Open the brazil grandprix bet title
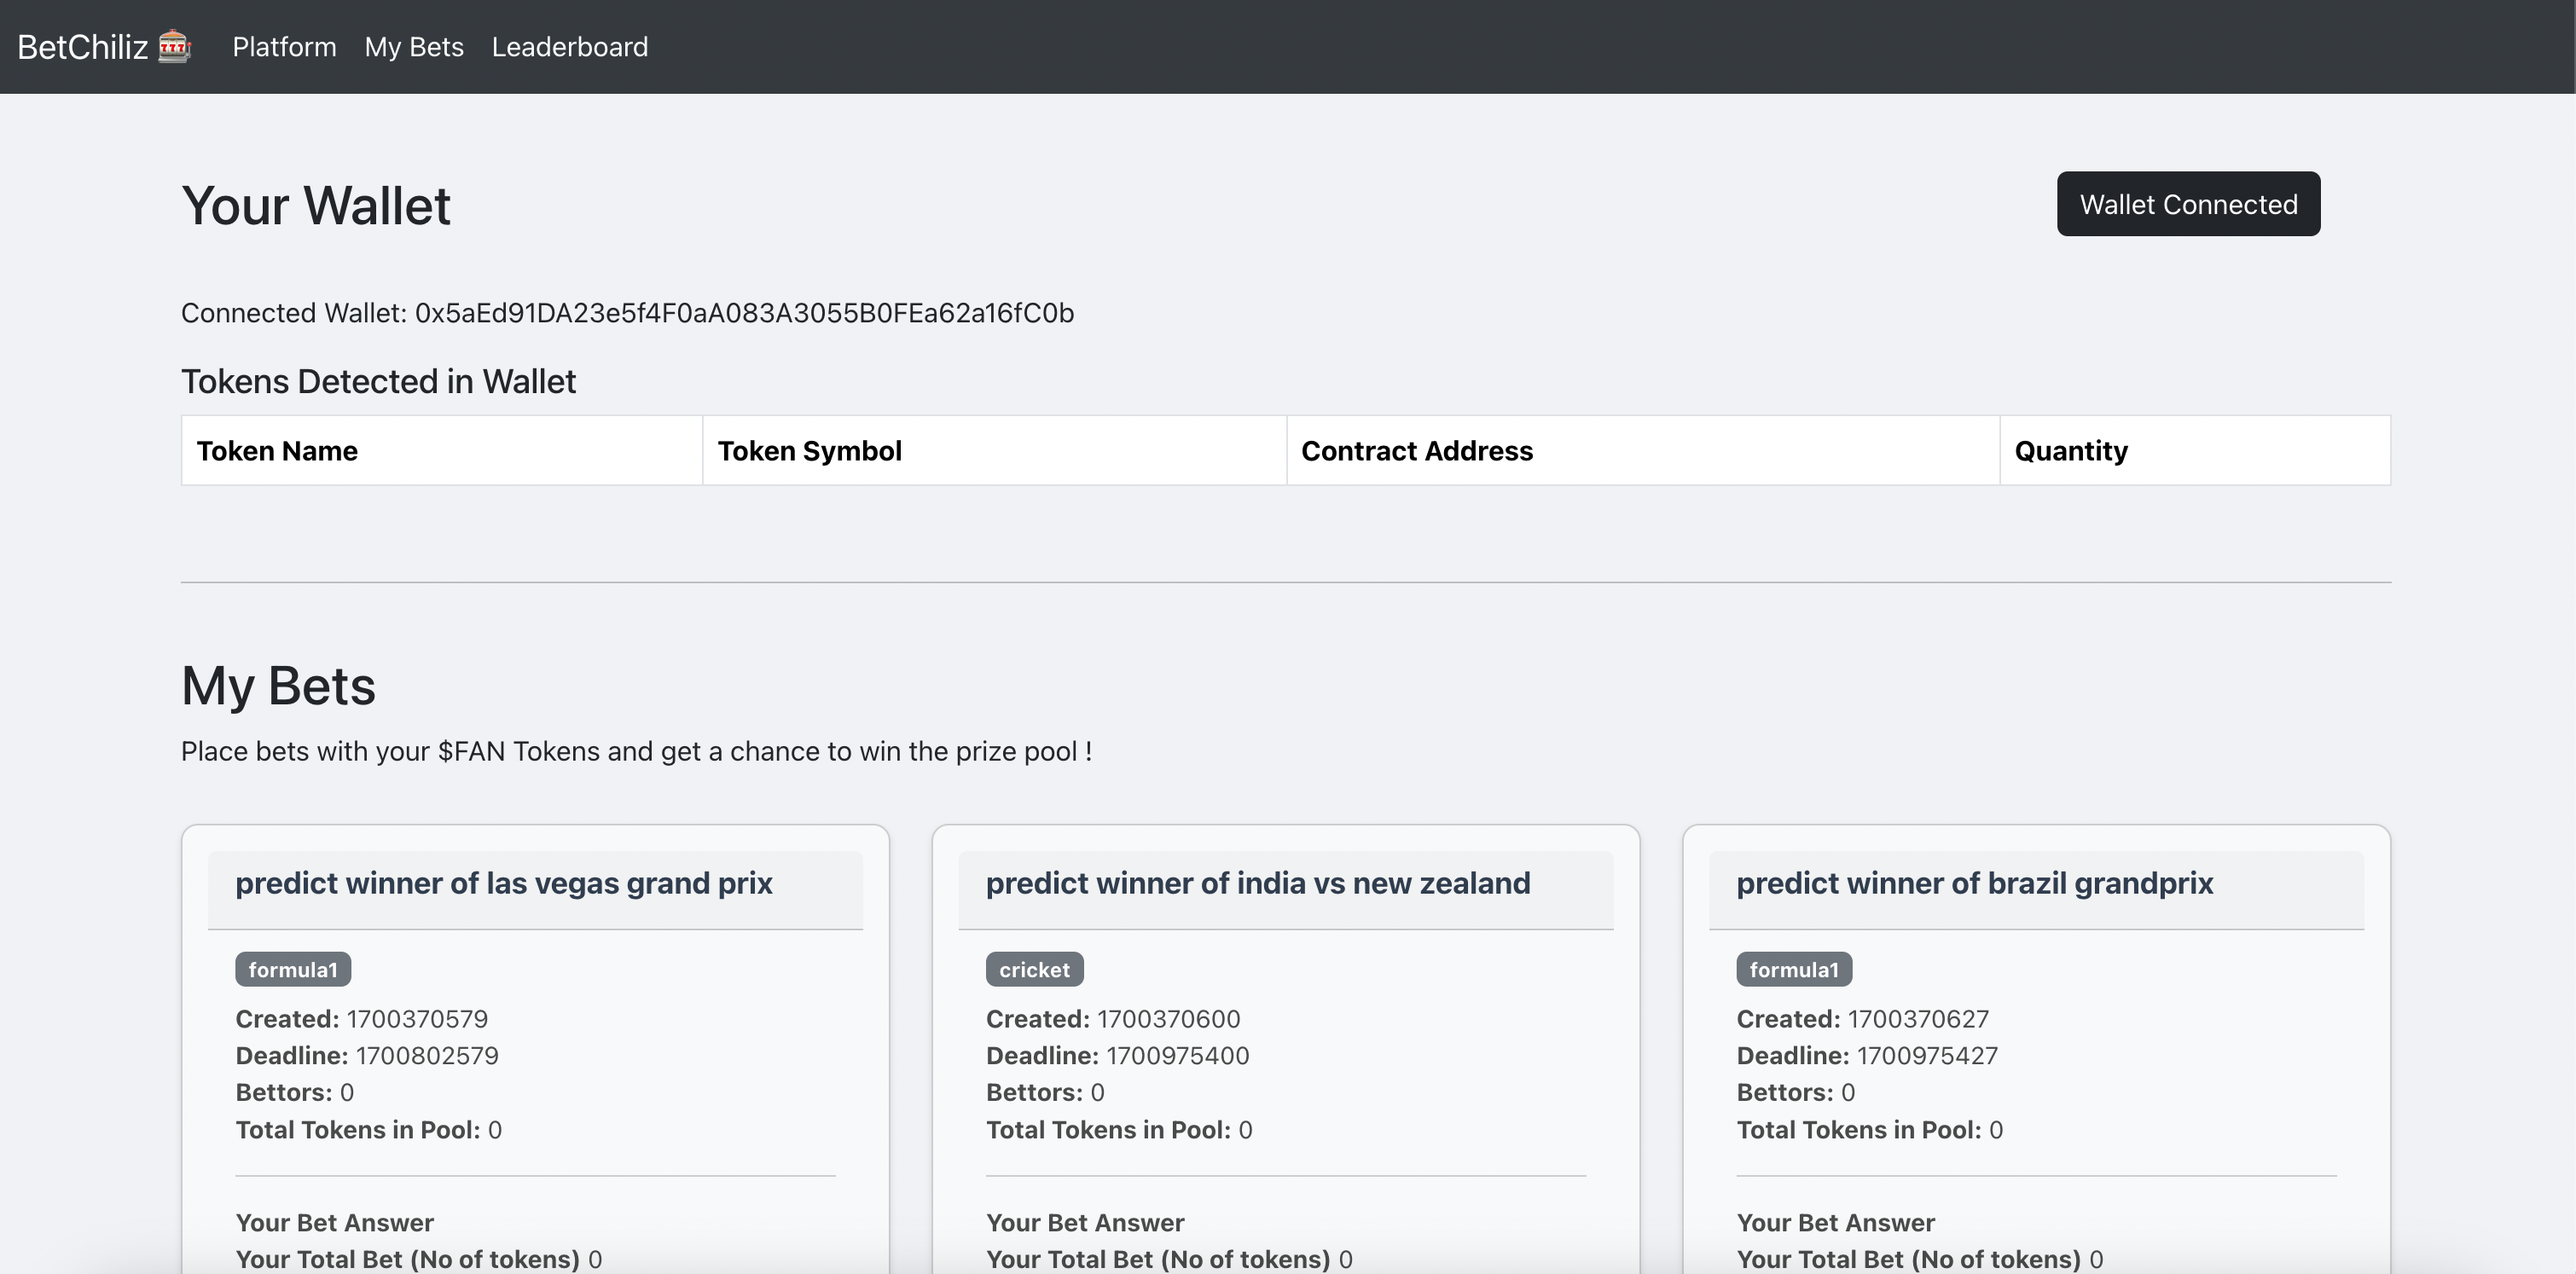This screenshot has height=1274, width=2576. tap(1975, 883)
